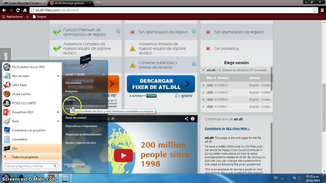Launch PCSX2 1.2.1 emulator

(32, 103)
